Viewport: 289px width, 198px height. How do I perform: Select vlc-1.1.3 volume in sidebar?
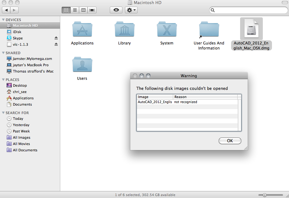pos(30,44)
